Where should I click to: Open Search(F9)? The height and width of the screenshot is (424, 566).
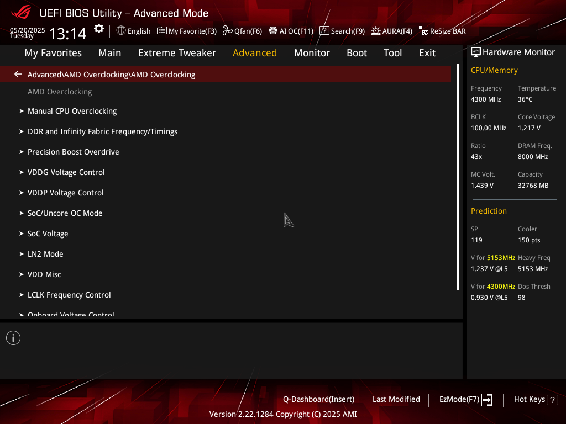(x=348, y=31)
